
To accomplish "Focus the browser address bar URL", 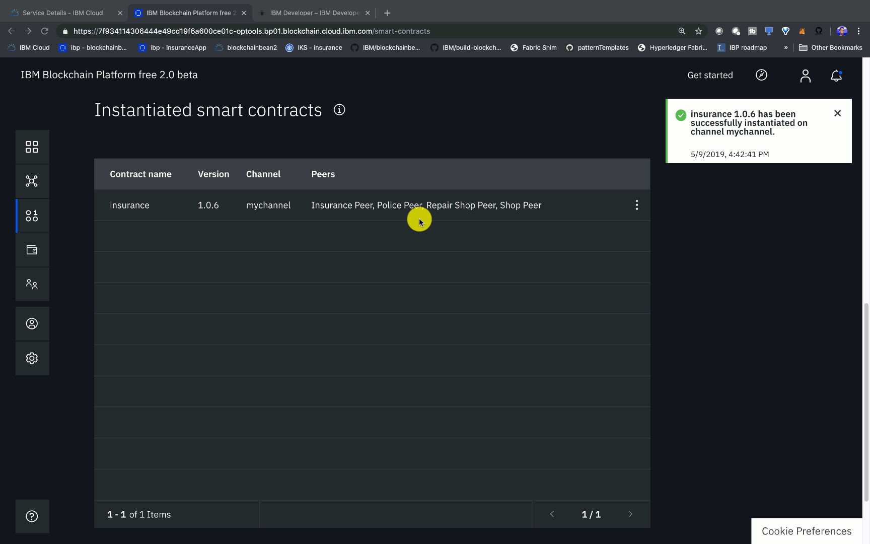I will point(252,31).
